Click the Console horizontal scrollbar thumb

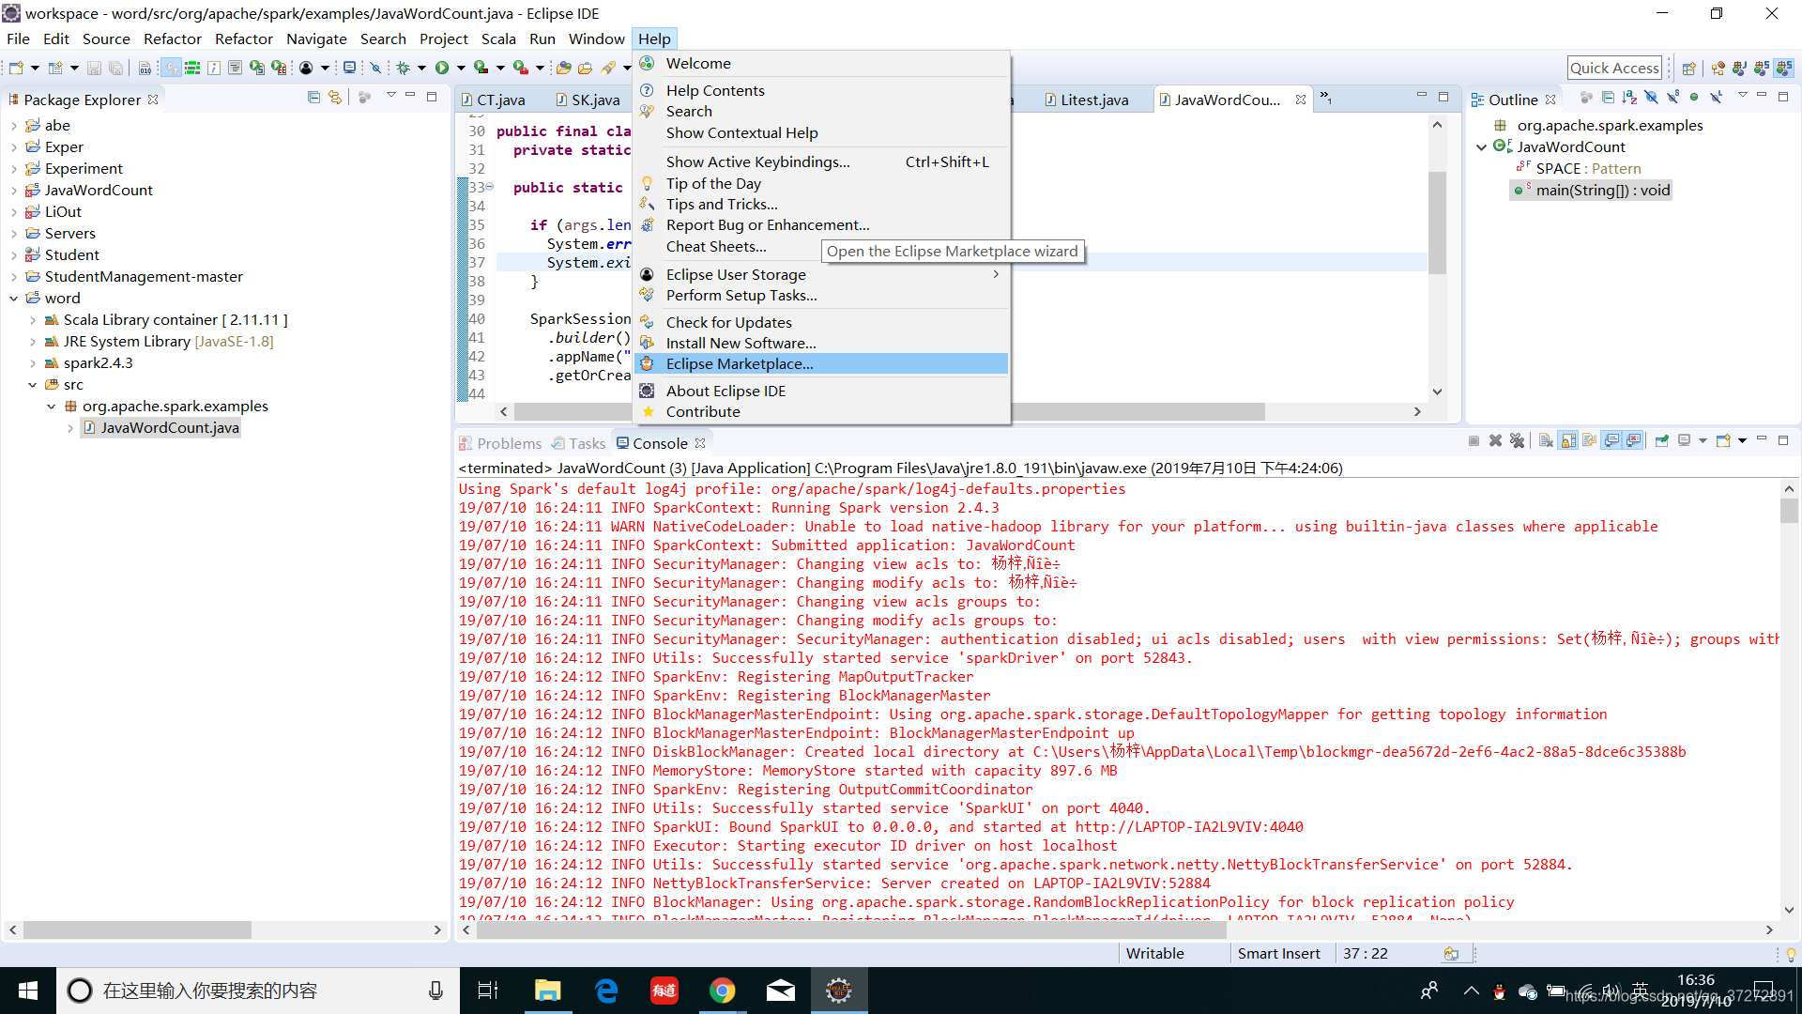coord(851,930)
